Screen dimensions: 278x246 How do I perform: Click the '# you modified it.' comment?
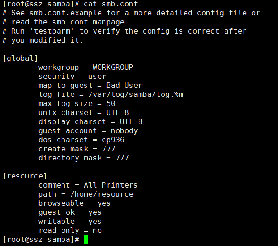point(43,40)
